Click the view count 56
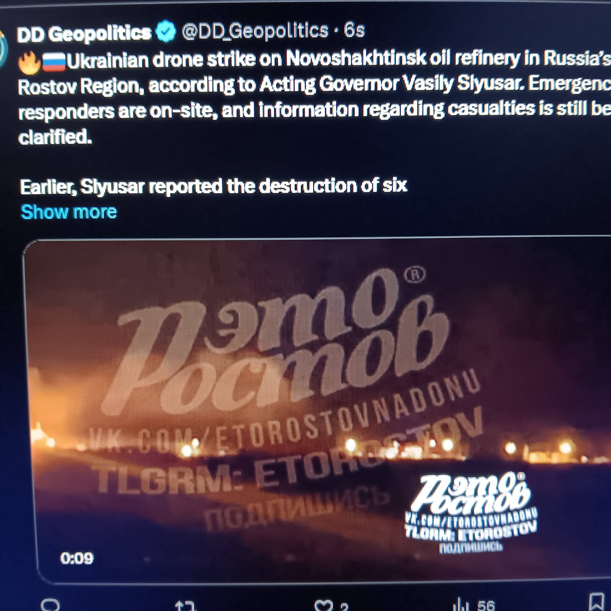 click(486, 606)
